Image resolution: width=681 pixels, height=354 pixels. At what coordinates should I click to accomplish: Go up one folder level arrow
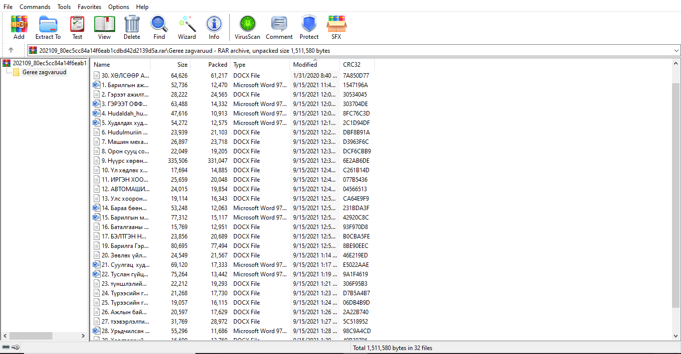pyautogui.click(x=11, y=50)
